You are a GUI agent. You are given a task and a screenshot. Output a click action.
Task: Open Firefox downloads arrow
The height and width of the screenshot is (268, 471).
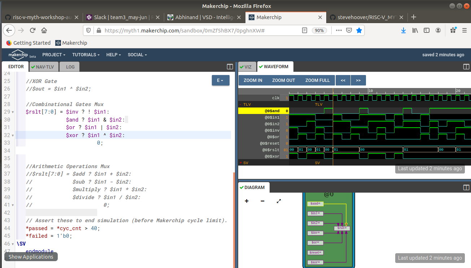404,31
